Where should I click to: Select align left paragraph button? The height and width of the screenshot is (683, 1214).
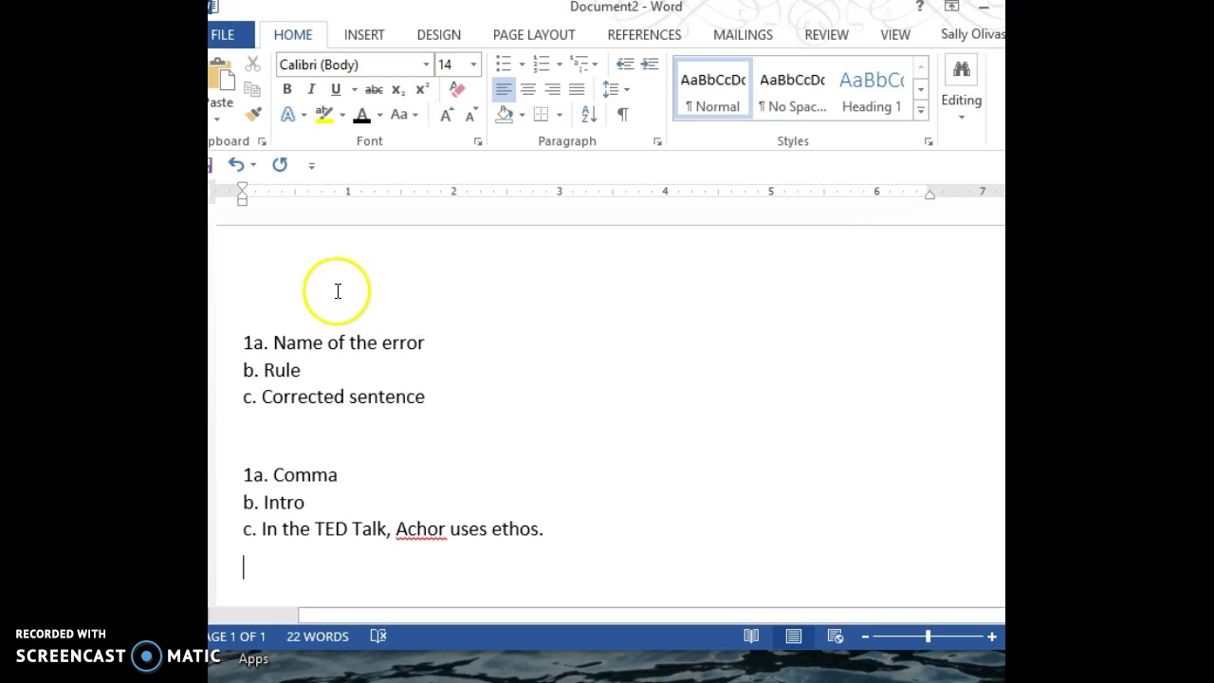[x=504, y=89]
